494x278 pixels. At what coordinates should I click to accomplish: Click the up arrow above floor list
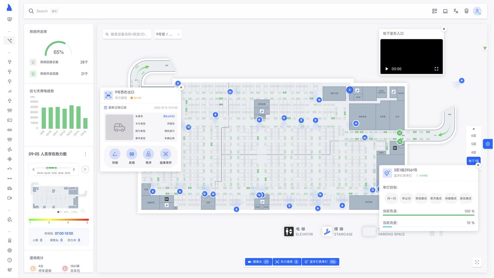click(x=473, y=129)
